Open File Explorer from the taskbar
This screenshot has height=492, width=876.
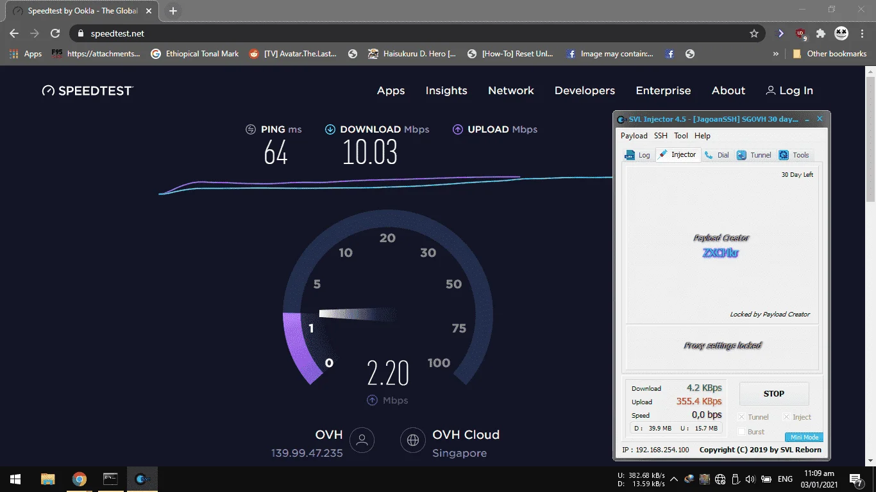[48, 479]
